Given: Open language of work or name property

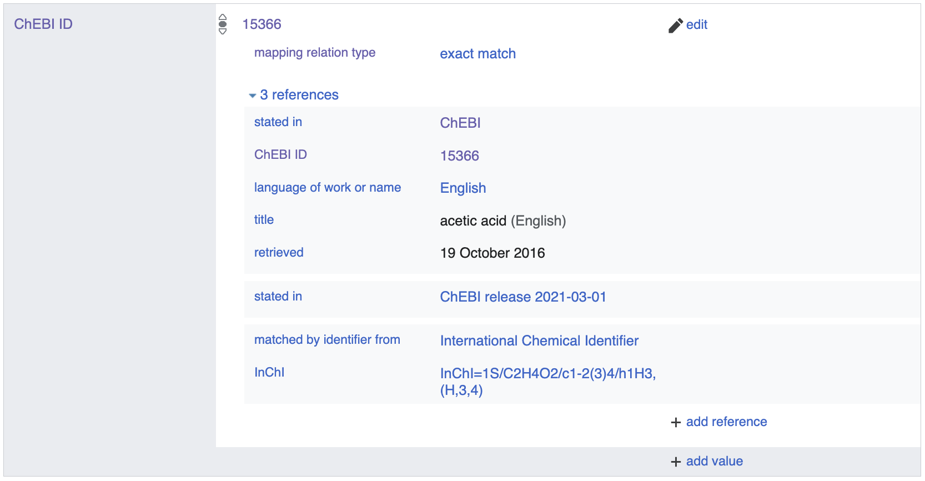Looking at the screenshot, I should tap(328, 188).
